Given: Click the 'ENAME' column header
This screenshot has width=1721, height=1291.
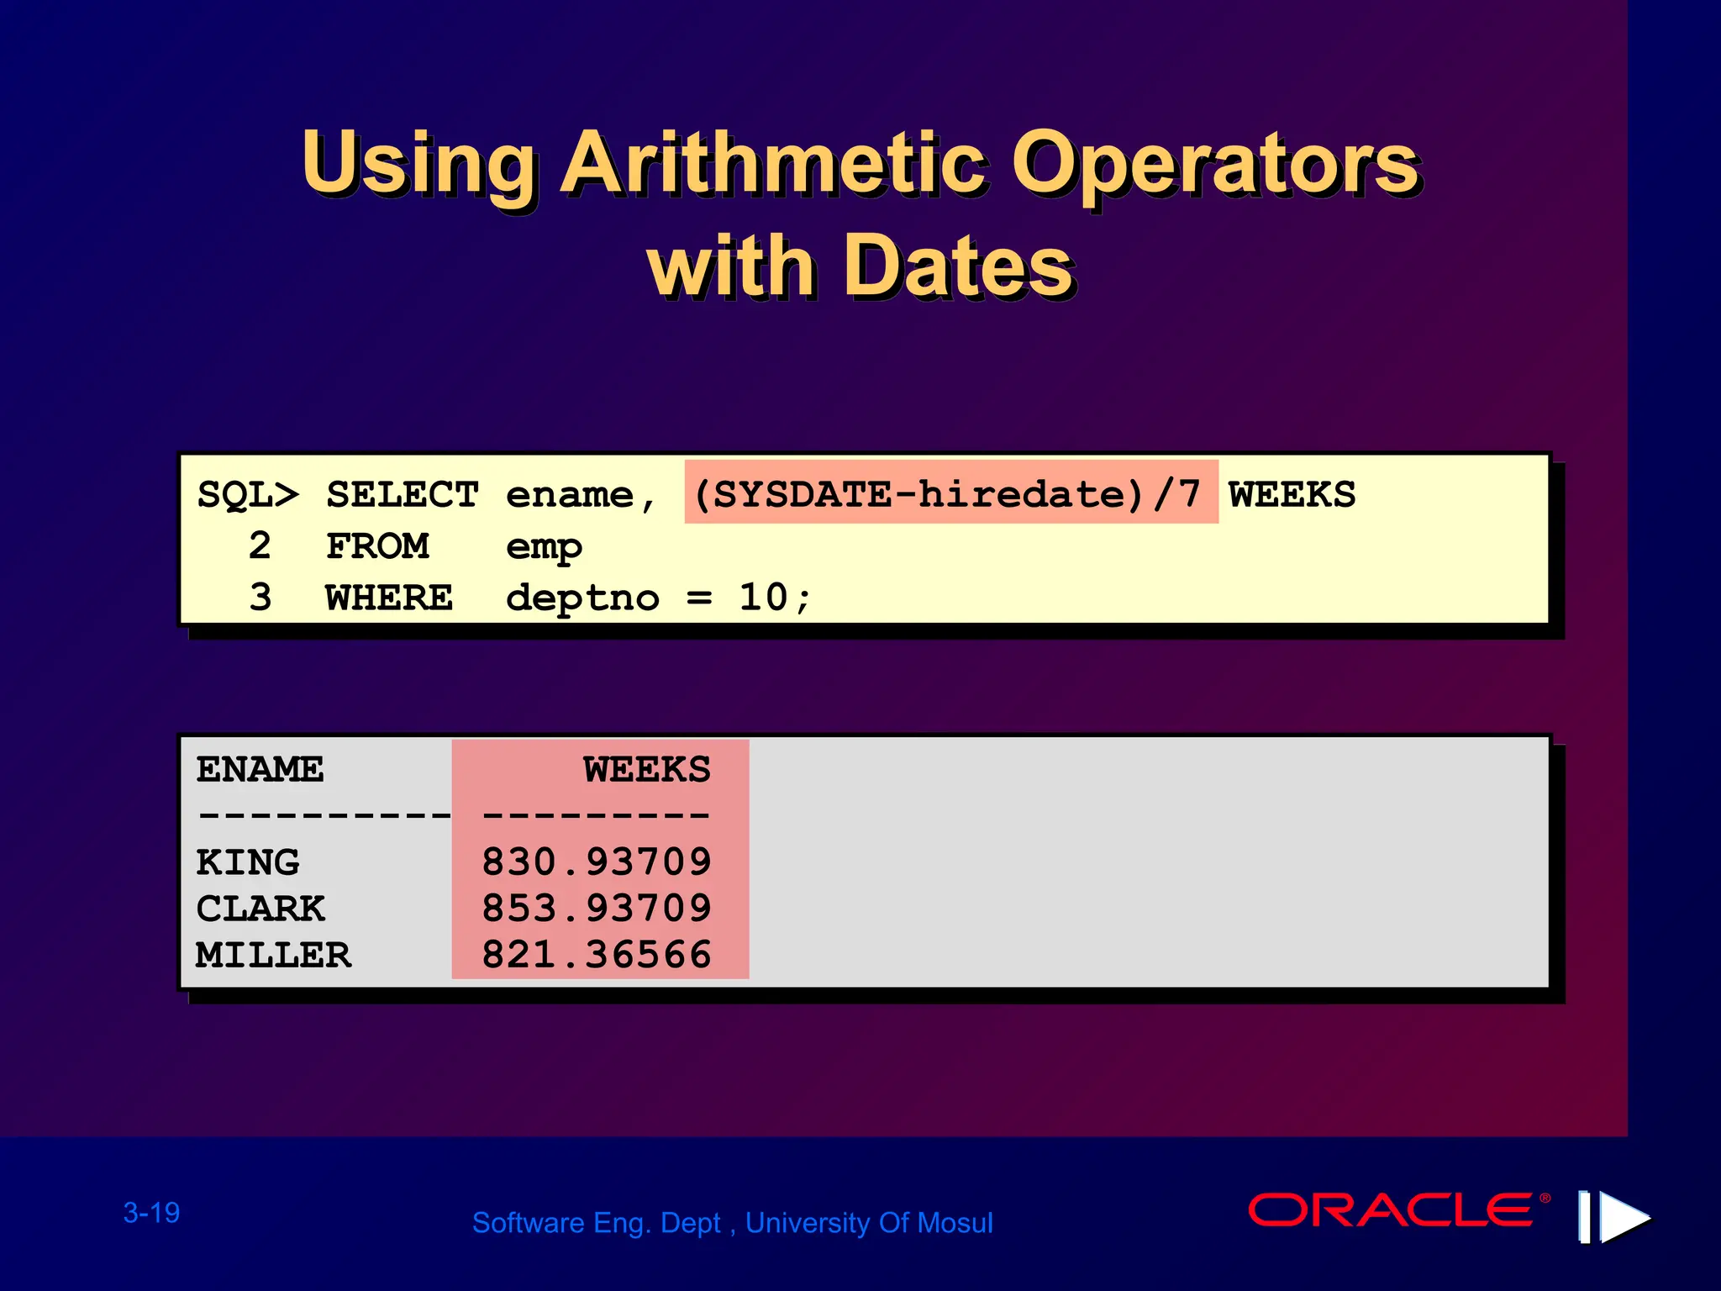Looking at the screenshot, I should [260, 769].
